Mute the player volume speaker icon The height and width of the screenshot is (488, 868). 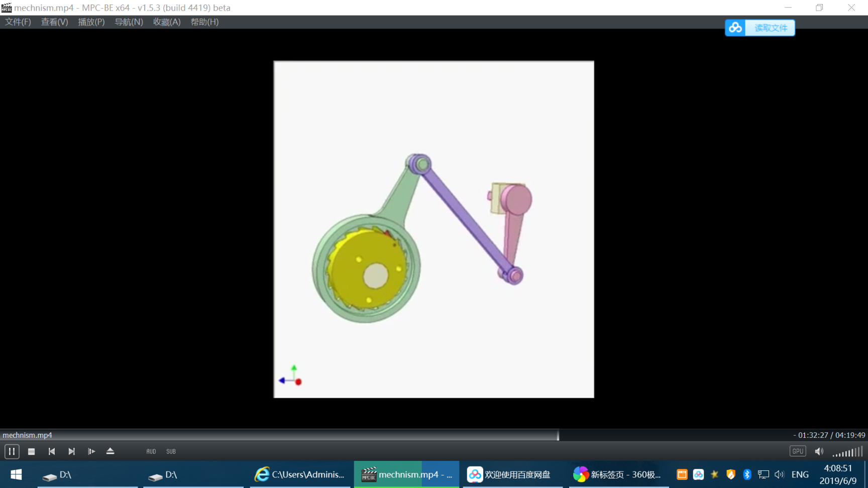pyautogui.click(x=819, y=451)
